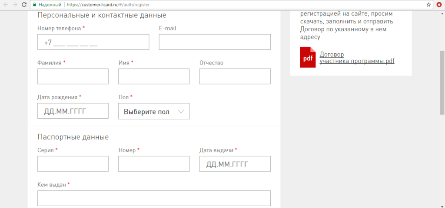Click the browser back arrow

[x=5, y=4]
